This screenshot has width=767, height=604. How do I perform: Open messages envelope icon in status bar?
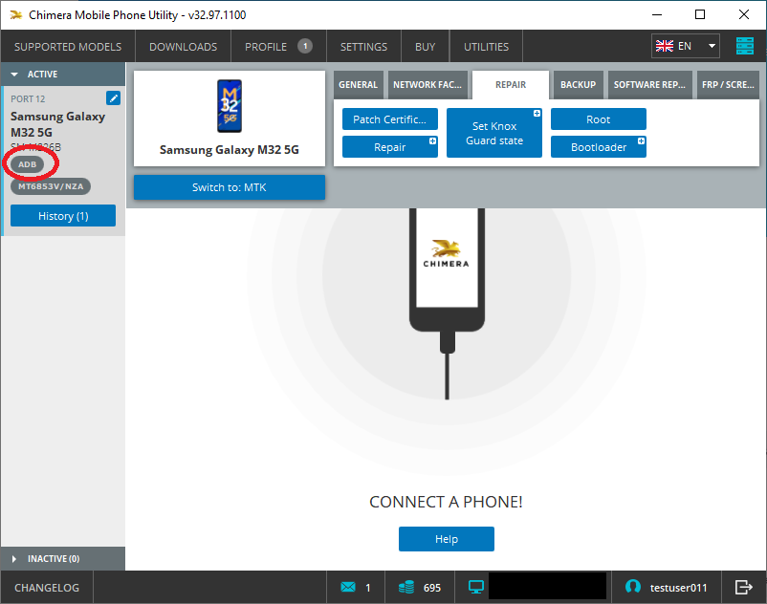(348, 587)
